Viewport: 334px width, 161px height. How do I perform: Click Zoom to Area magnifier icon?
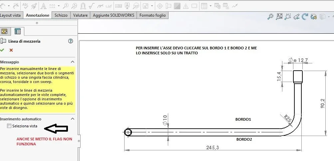coord(288,17)
